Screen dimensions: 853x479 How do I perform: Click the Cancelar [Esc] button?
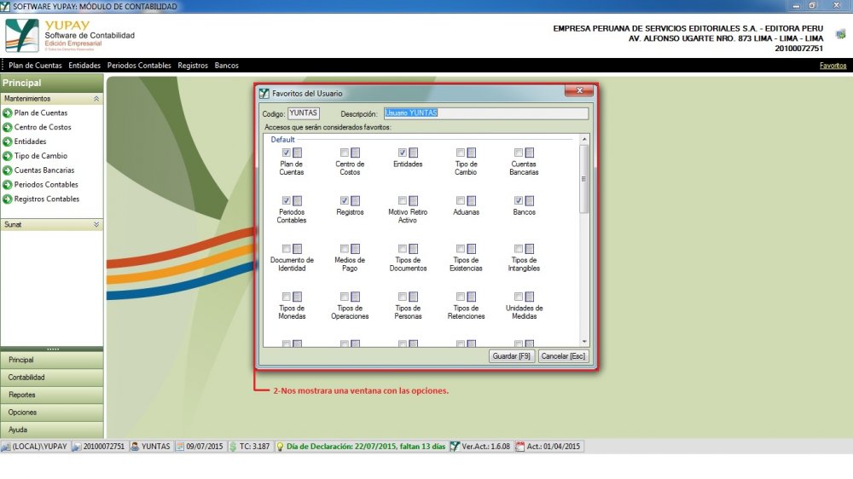click(563, 356)
